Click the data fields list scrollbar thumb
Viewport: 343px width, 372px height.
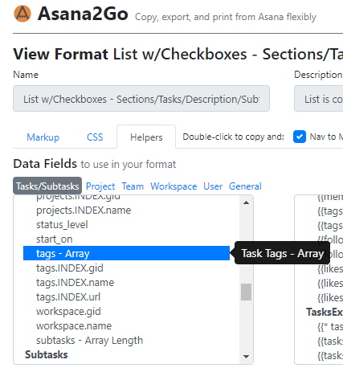(x=246, y=292)
